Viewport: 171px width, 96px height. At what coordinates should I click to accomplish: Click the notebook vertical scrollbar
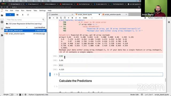tap(165, 80)
